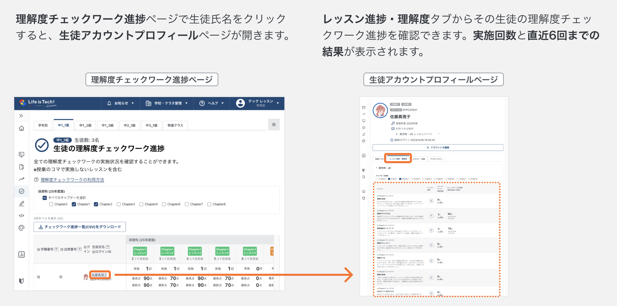
Task: Open the check-circle progress icon in sidebar
Action: pos(22,191)
